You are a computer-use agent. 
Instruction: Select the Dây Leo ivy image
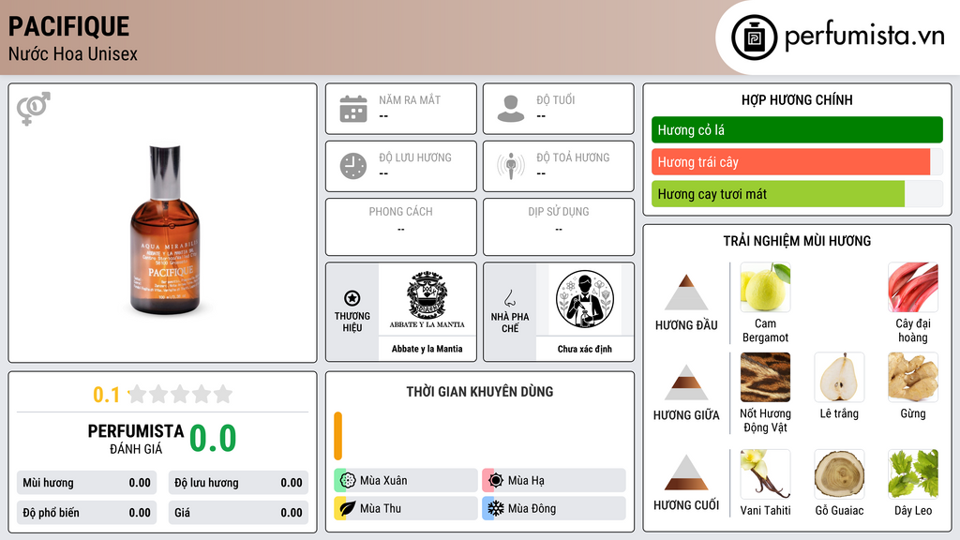[x=913, y=473]
